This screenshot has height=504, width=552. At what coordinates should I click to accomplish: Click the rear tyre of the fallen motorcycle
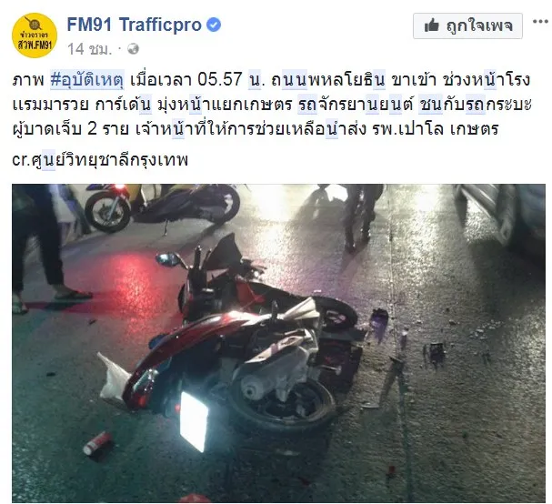pos(282,399)
